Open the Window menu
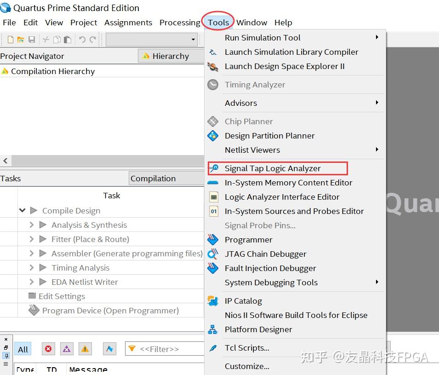The image size is (439, 375). point(251,23)
